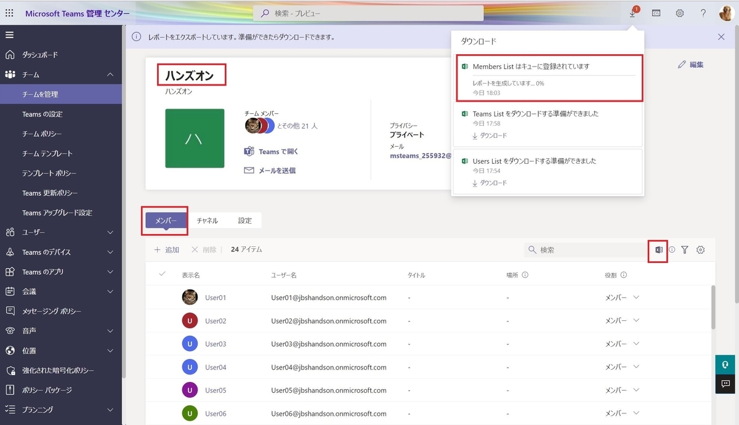Viewport: 739px width, 425px height.
Task: Expand the ユーザー section in sidebar
Action: pyautogui.click(x=110, y=232)
